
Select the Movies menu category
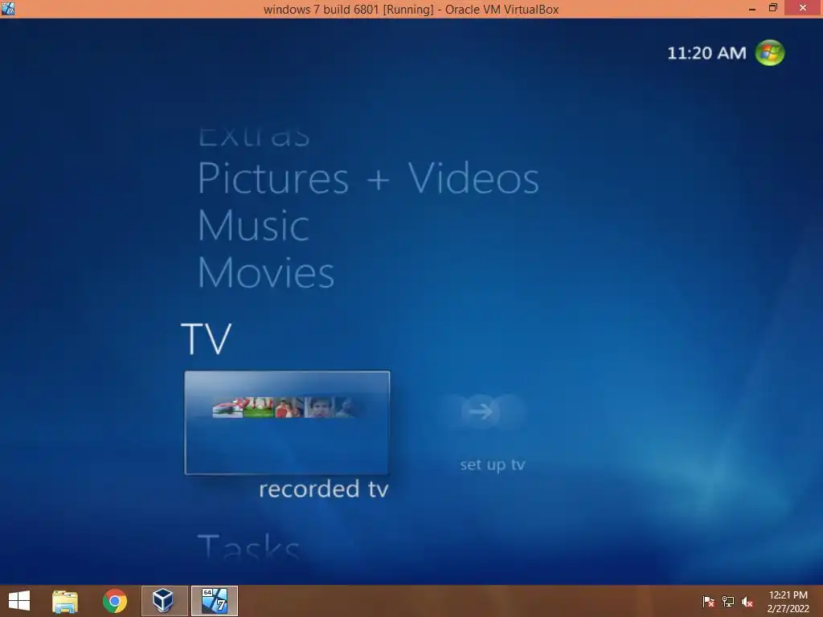[x=265, y=273]
